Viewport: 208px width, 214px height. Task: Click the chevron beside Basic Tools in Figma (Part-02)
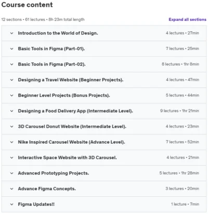click(x=11, y=65)
